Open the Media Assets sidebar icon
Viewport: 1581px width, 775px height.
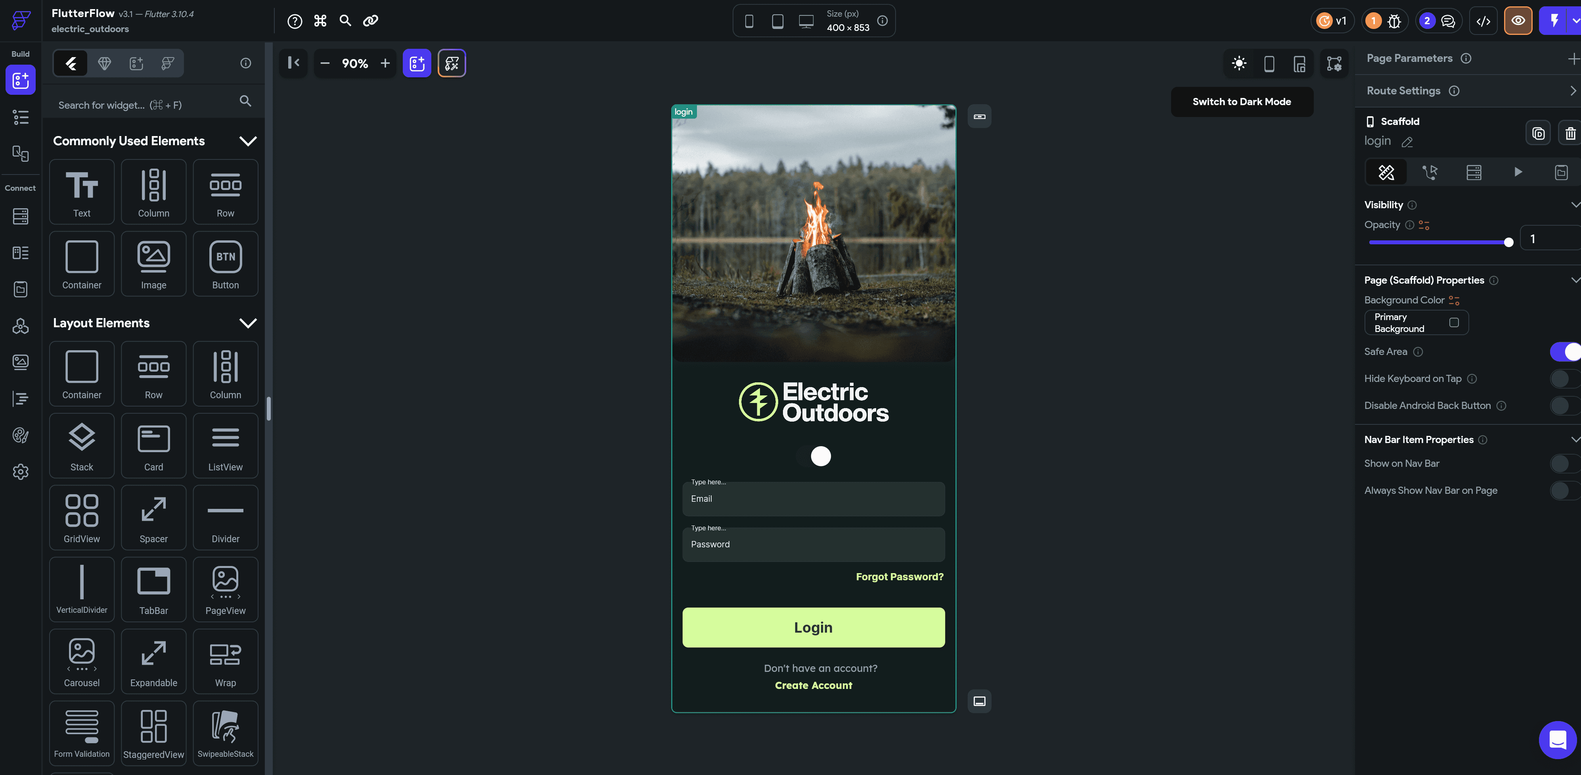[20, 363]
